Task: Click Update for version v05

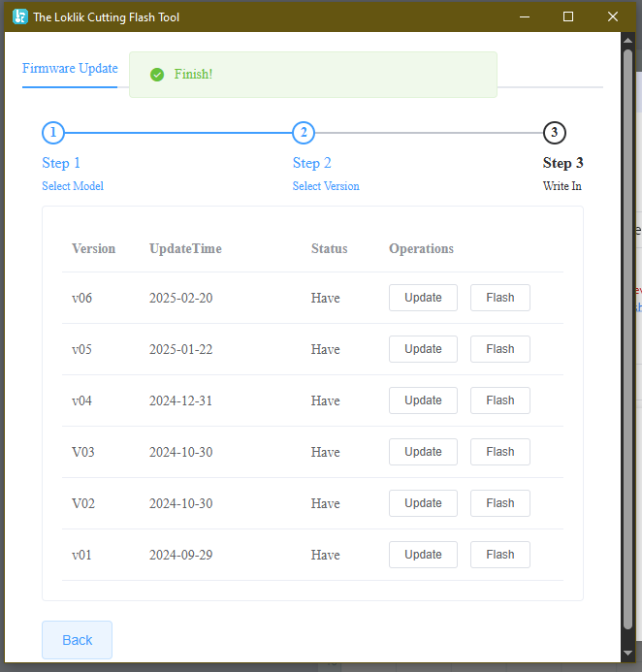Action: (x=423, y=349)
